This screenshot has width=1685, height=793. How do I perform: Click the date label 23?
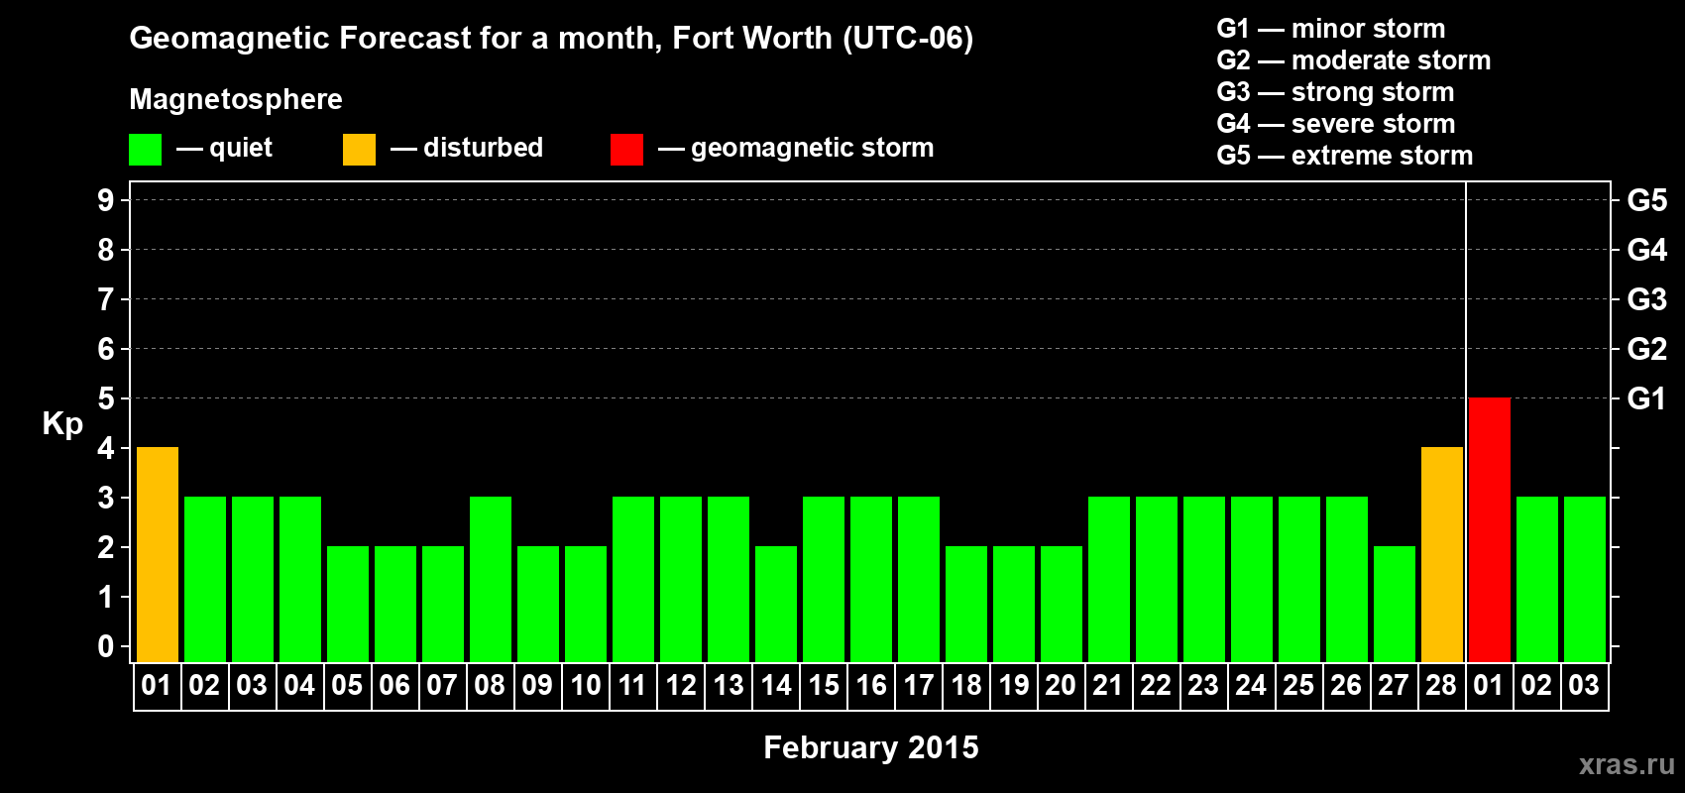[1203, 686]
